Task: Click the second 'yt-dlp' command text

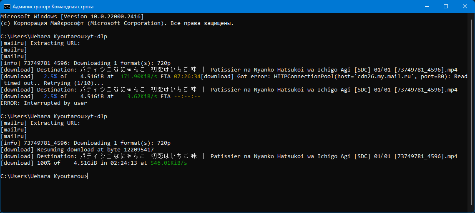Action: pos(97,116)
